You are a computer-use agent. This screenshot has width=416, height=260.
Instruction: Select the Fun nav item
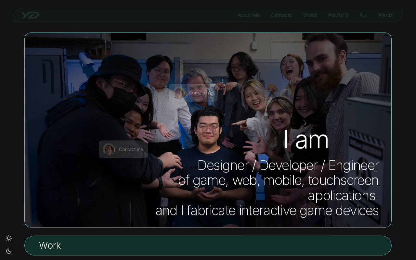click(363, 15)
